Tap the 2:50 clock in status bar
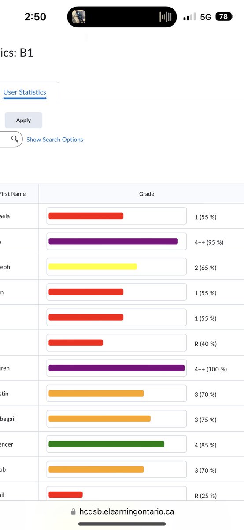The image size is (244, 530). pyautogui.click(x=35, y=17)
